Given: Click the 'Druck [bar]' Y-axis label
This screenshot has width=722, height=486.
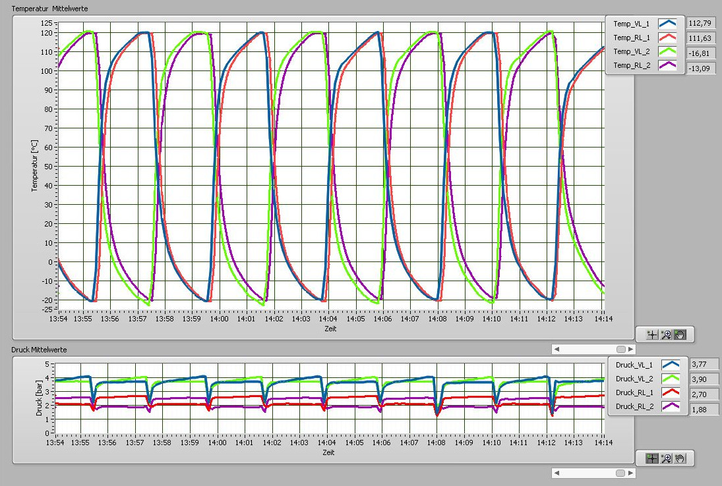Looking at the screenshot, I should (39, 398).
